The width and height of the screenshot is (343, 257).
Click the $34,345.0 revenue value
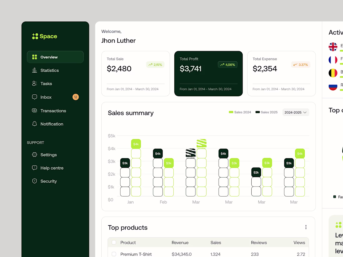coord(181,254)
